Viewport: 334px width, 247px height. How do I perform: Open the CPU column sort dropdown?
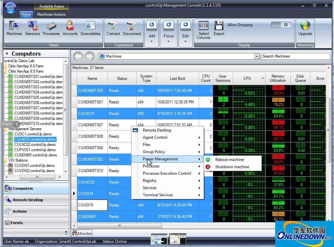(263, 78)
